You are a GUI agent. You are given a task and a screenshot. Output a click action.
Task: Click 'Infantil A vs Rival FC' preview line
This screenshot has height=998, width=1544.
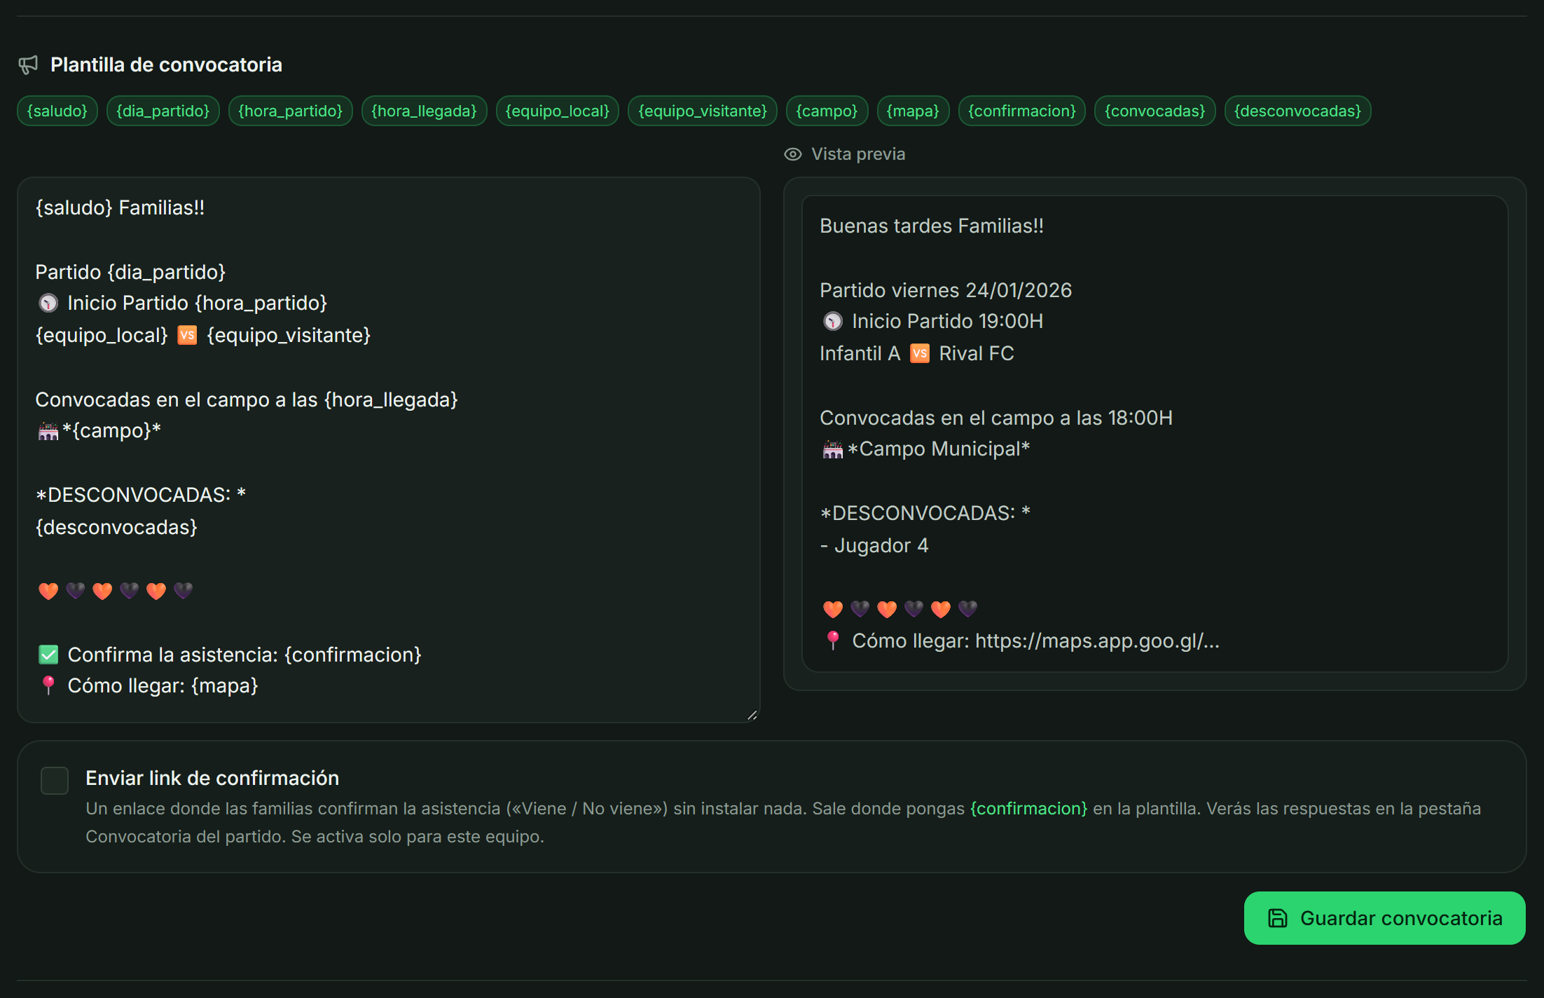pyautogui.click(x=917, y=353)
